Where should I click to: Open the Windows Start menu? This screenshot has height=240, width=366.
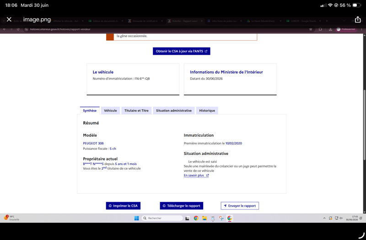(136, 218)
